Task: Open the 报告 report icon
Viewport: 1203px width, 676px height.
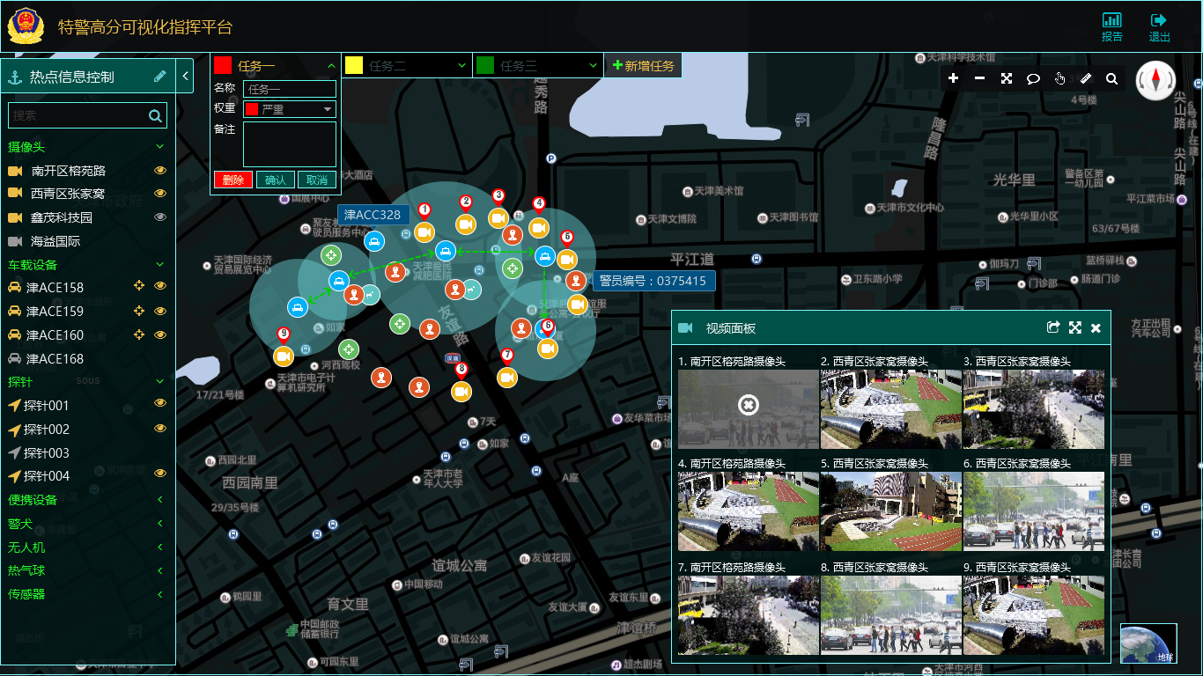Action: pos(1112,26)
